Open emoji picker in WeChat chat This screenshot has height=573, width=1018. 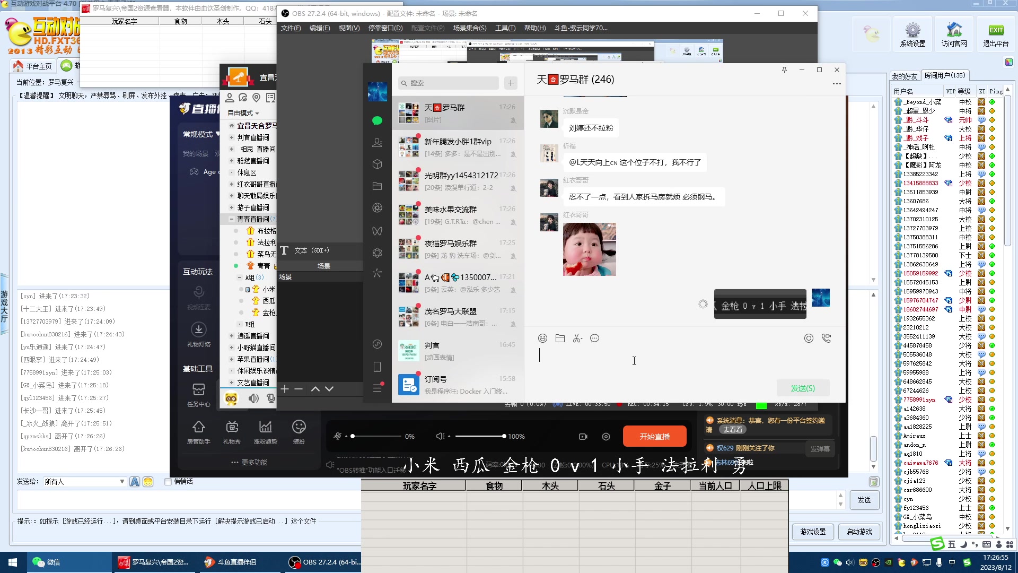[542, 338]
